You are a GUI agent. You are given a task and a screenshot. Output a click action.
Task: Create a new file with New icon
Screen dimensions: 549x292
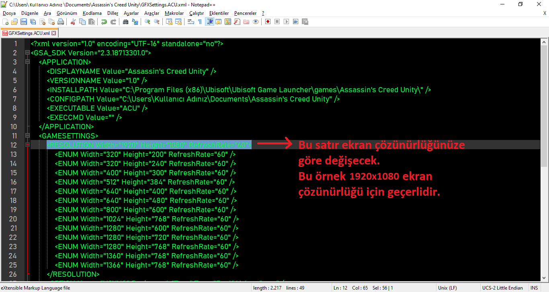(6, 22)
